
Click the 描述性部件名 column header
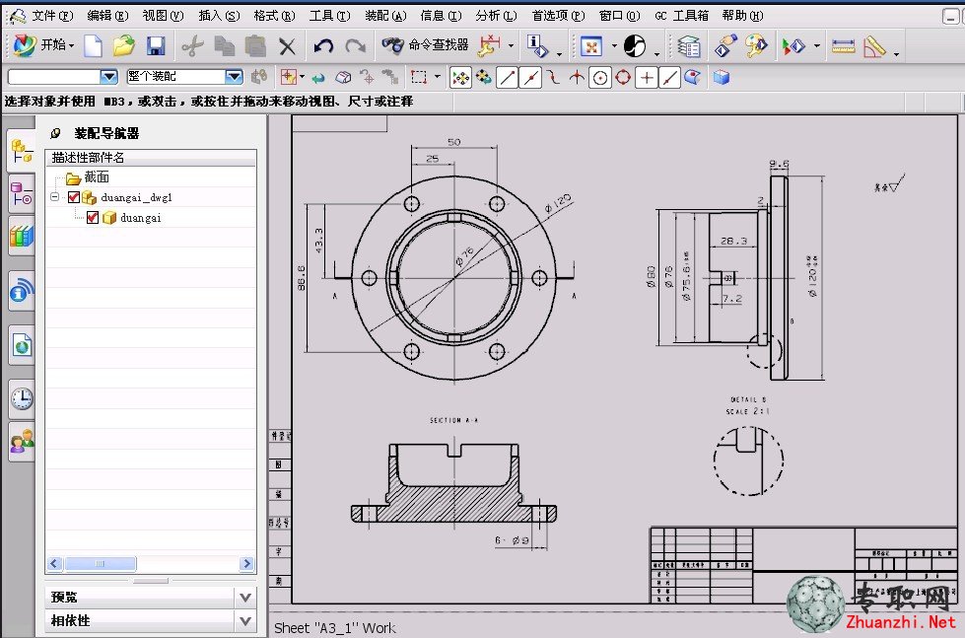(151, 158)
